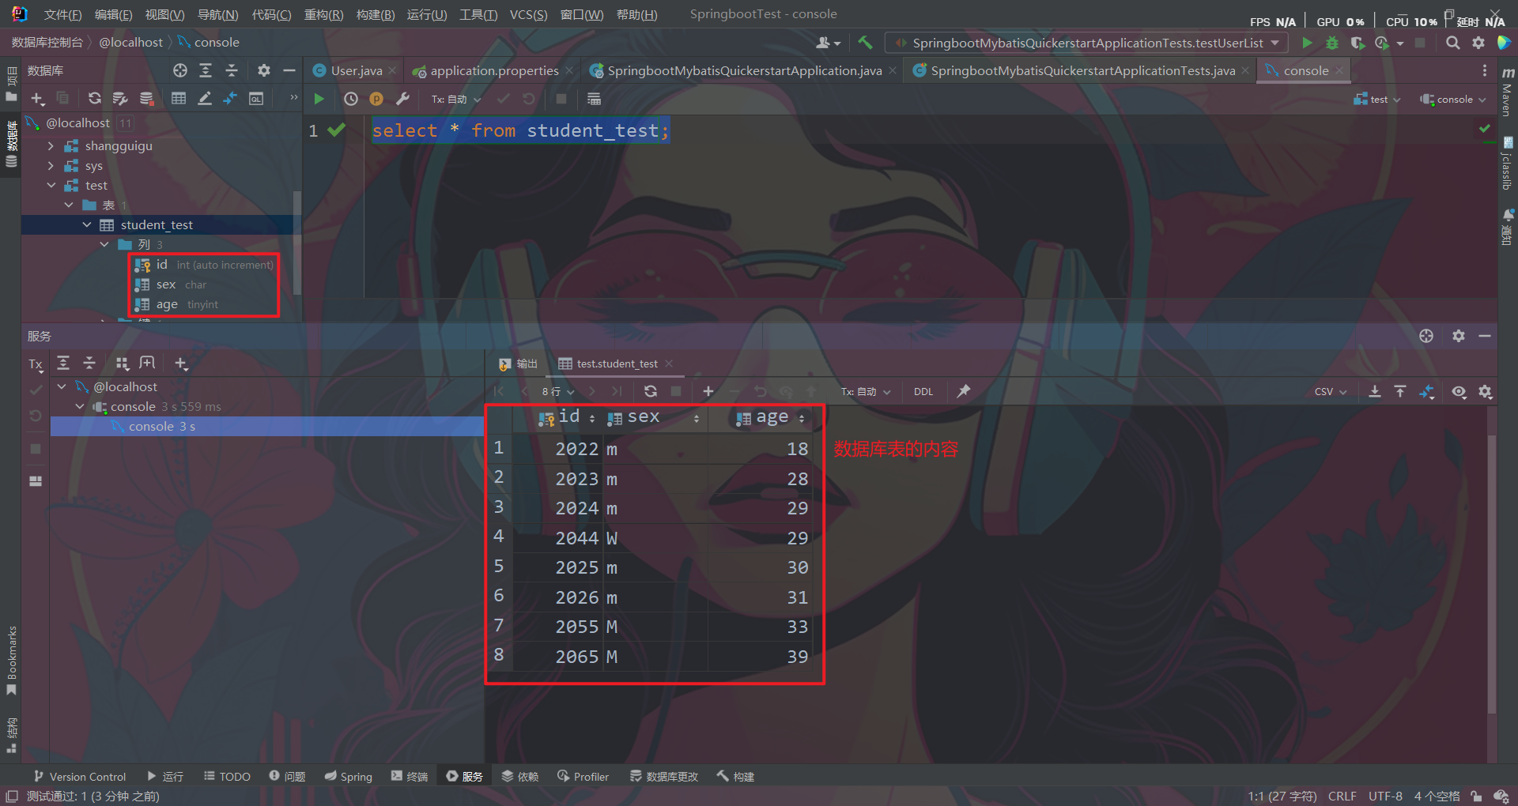Toggle result view eye icon
Viewport: 1518px width, 806px height.
(x=1459, y=391)
